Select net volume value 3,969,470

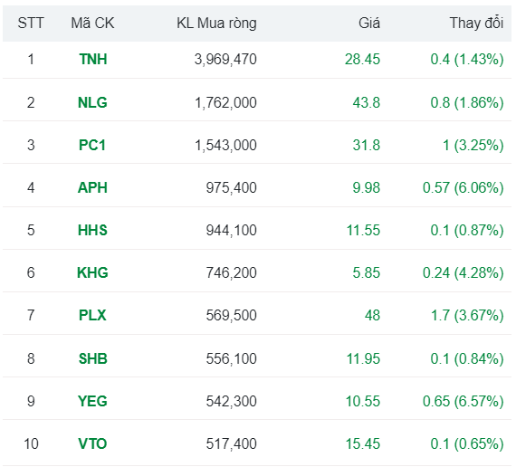click(225, 60)
